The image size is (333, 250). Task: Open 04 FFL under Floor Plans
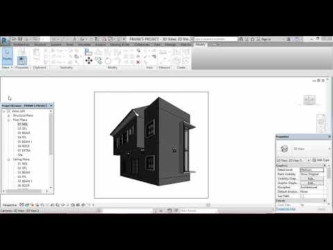[x=22, y=137]
